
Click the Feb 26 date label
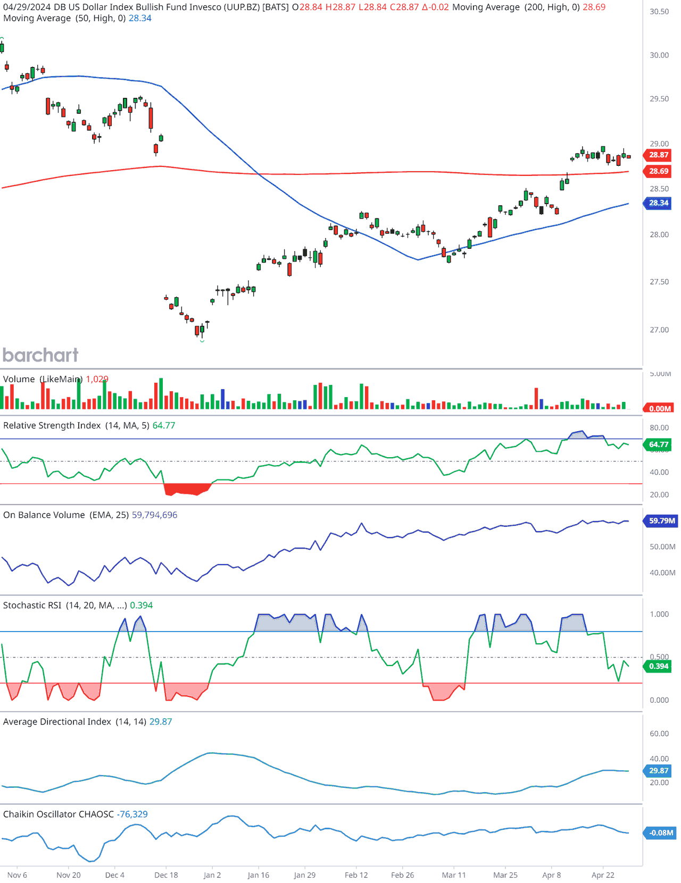[402, 875]
